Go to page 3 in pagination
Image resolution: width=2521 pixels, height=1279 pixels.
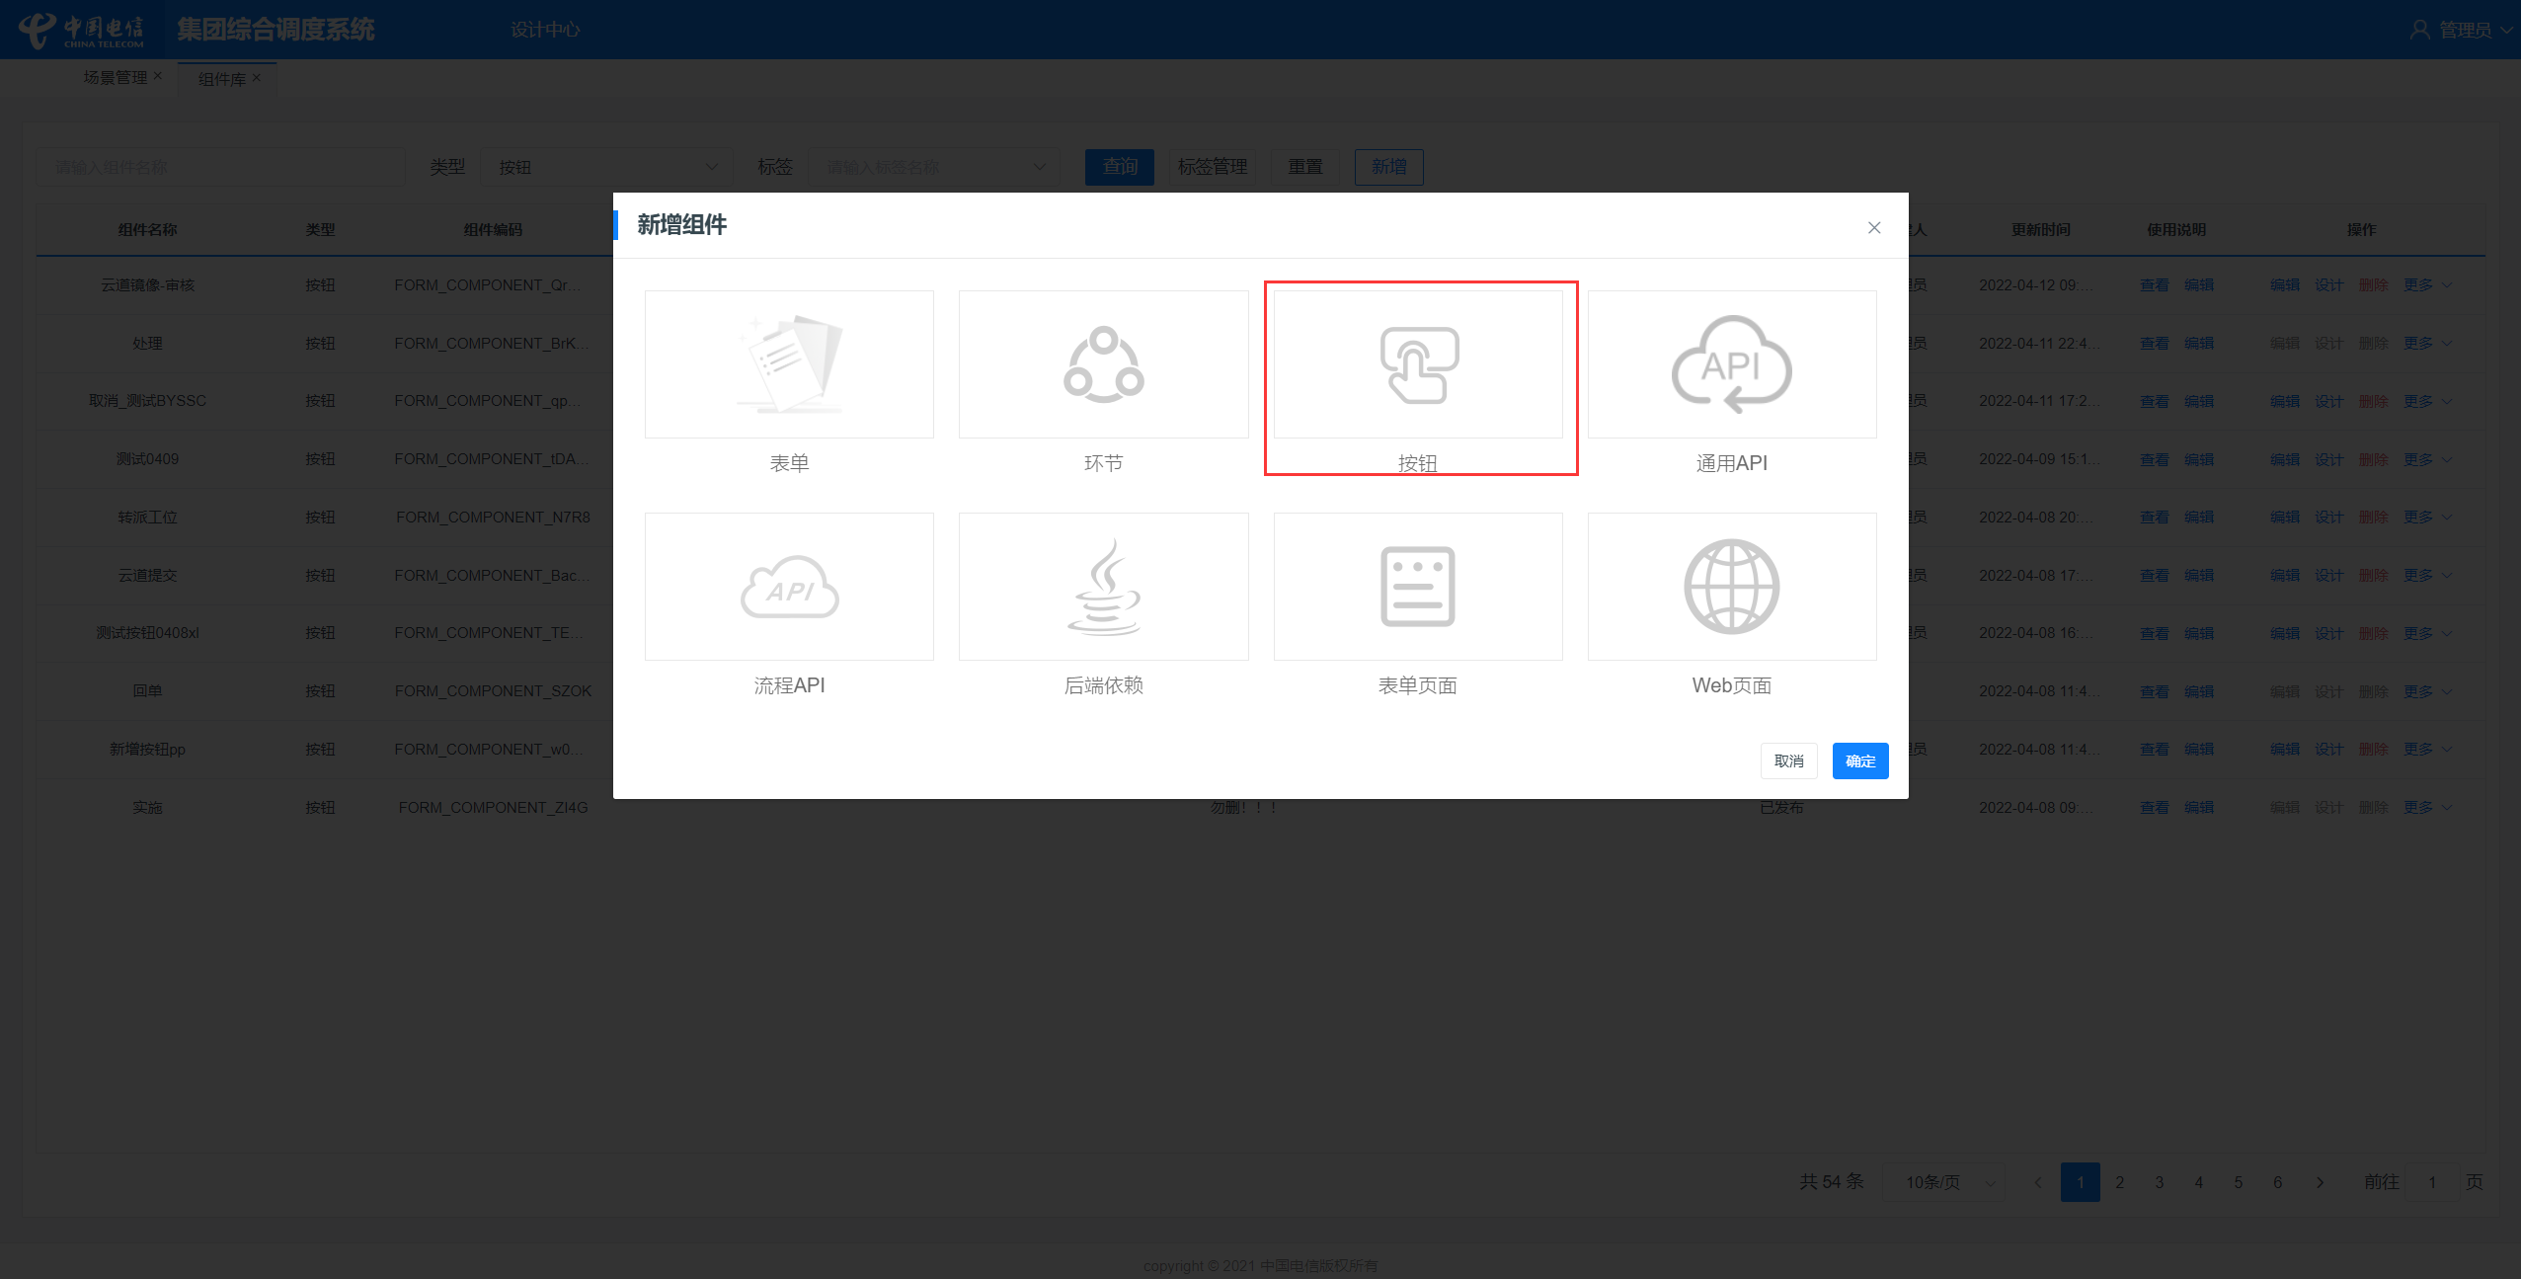pos(2159,1182)
